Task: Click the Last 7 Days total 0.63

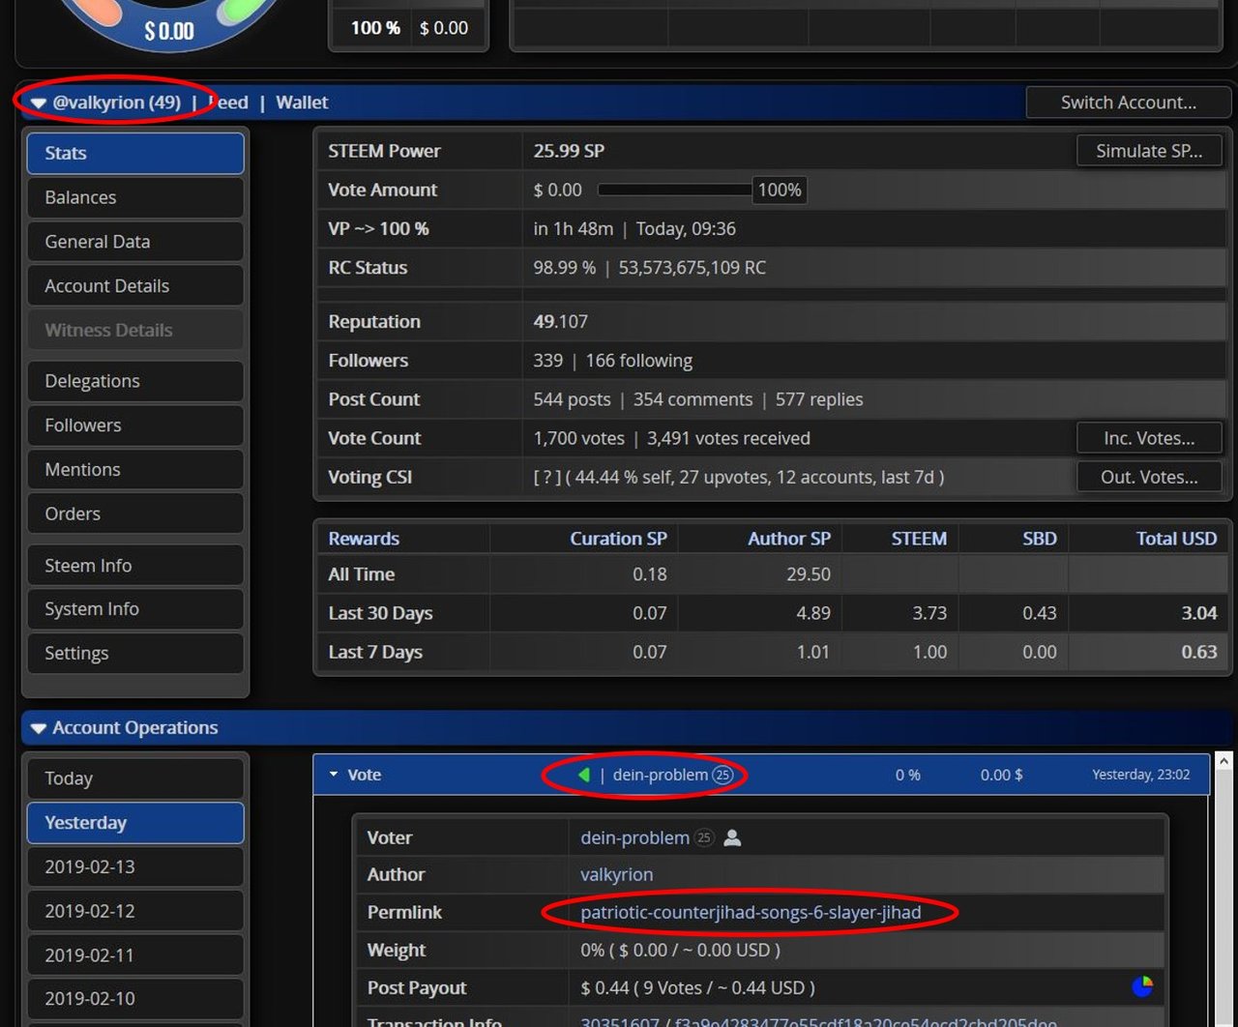Action: click(1199, 652)
